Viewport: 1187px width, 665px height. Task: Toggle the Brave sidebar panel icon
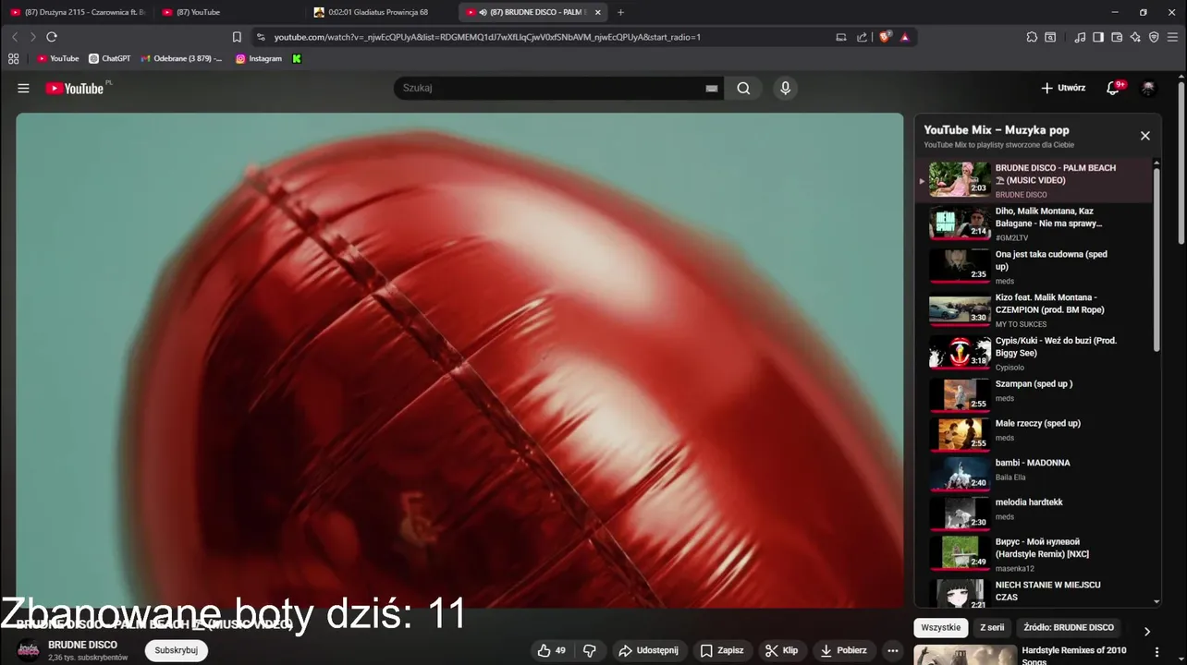coord(1098,37)
